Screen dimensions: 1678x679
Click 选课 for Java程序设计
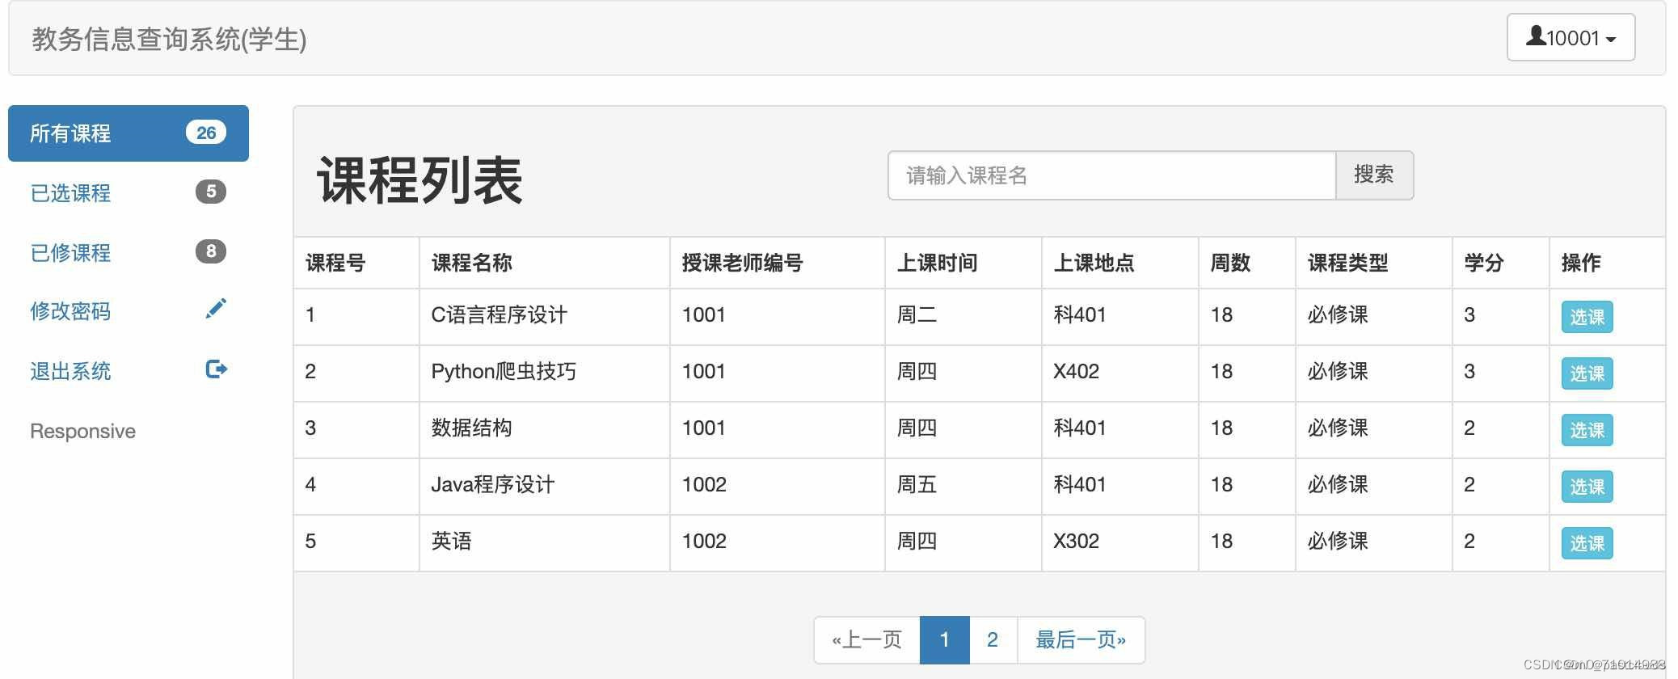pos(1587,487)
